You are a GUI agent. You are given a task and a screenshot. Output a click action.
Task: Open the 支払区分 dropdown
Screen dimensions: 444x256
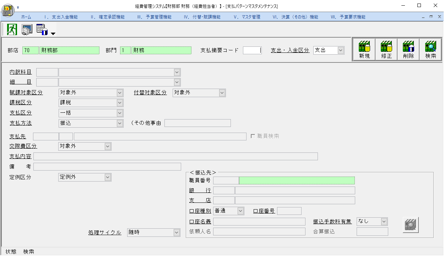coord(120,113)
